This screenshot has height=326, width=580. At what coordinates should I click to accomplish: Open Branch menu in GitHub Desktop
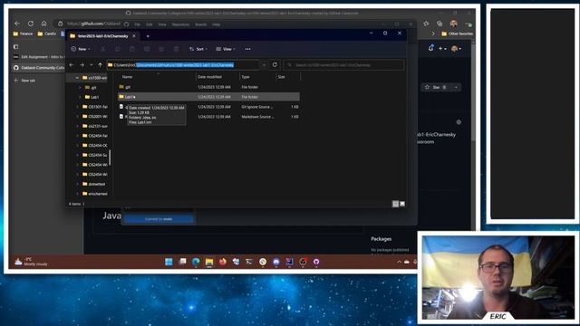tap(200, 24)
